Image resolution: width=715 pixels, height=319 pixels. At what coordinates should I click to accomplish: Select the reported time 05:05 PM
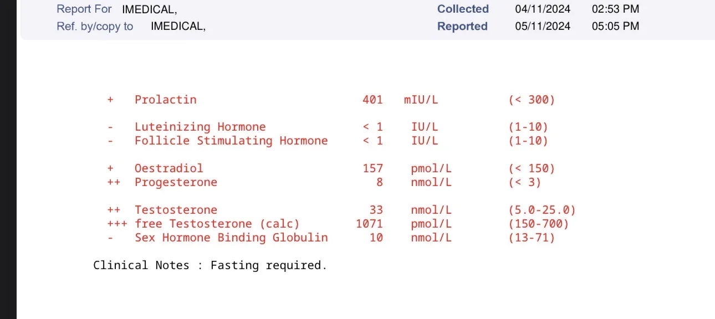tap(615, 26)
